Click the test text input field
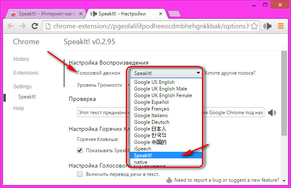 (171, 112)
